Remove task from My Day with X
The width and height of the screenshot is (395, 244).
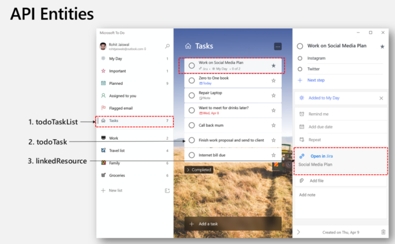pyautogui.click(x=381, y=98)
